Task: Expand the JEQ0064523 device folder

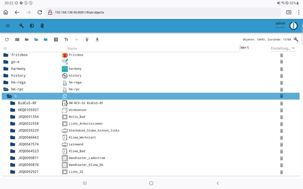Action: pyautogui.click(x=13, y=151)
